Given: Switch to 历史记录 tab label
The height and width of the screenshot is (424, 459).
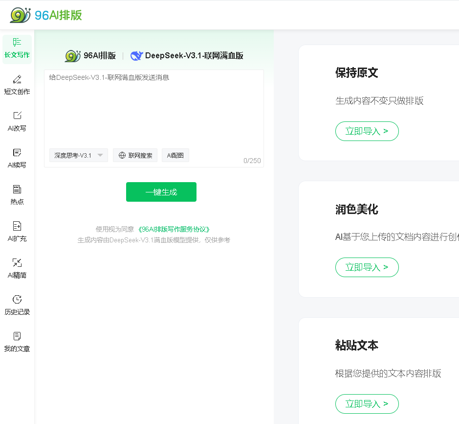Looking at the screenshot, I should click(17, 312).
